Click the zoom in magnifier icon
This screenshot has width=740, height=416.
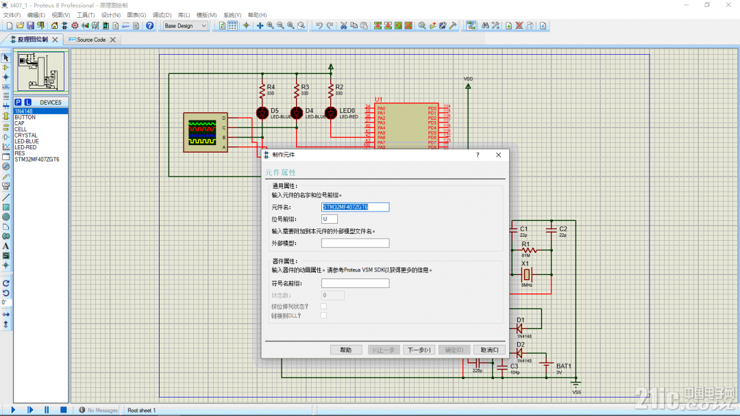tap(270, 26)
